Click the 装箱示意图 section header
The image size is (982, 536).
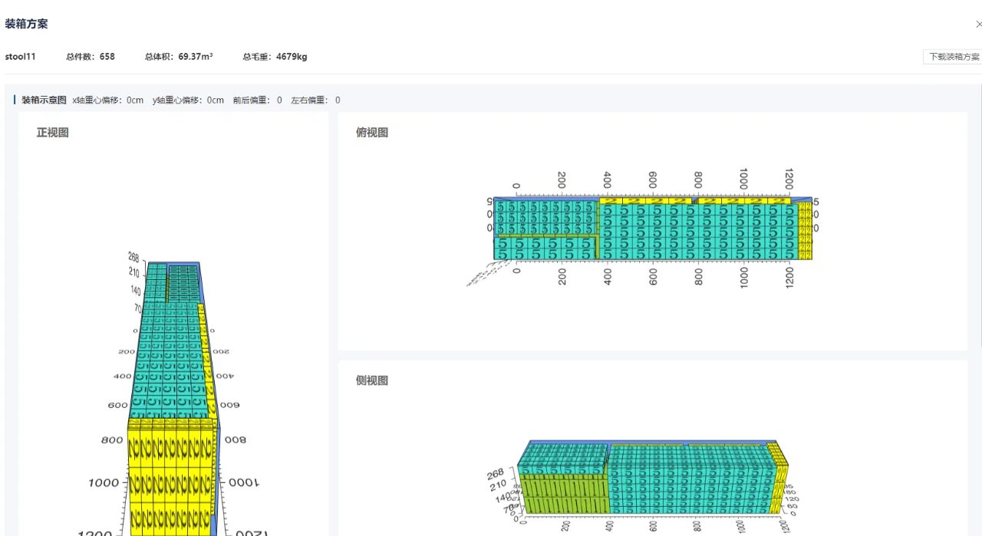pos(44,100)
